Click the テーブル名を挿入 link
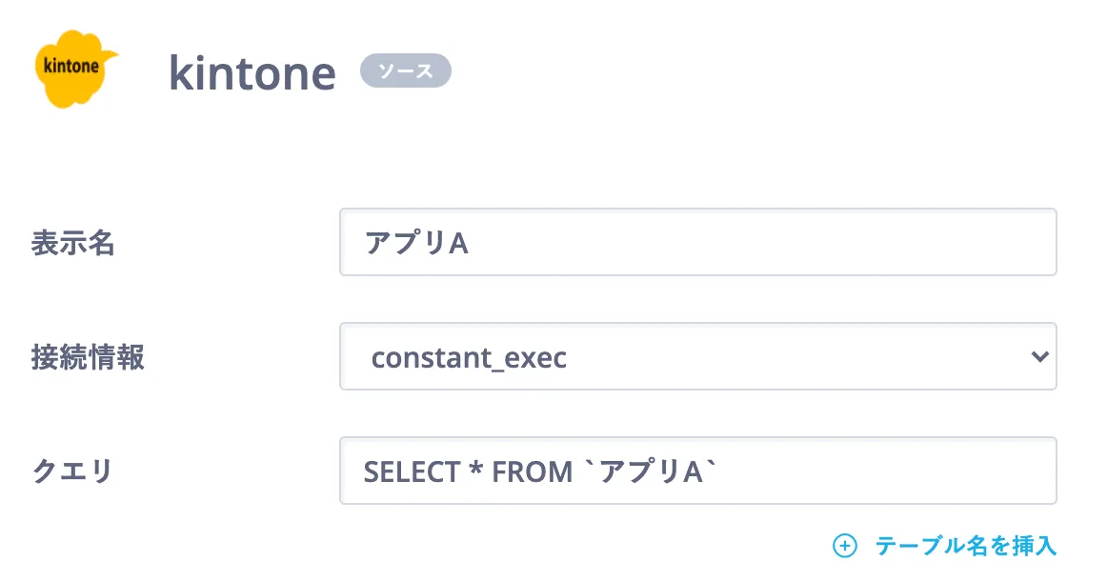The image size is (1107, 581). (x=966, y=546)
